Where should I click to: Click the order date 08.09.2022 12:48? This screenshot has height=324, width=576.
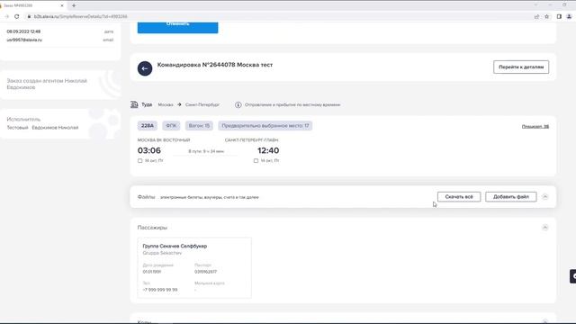coord(23,31)
